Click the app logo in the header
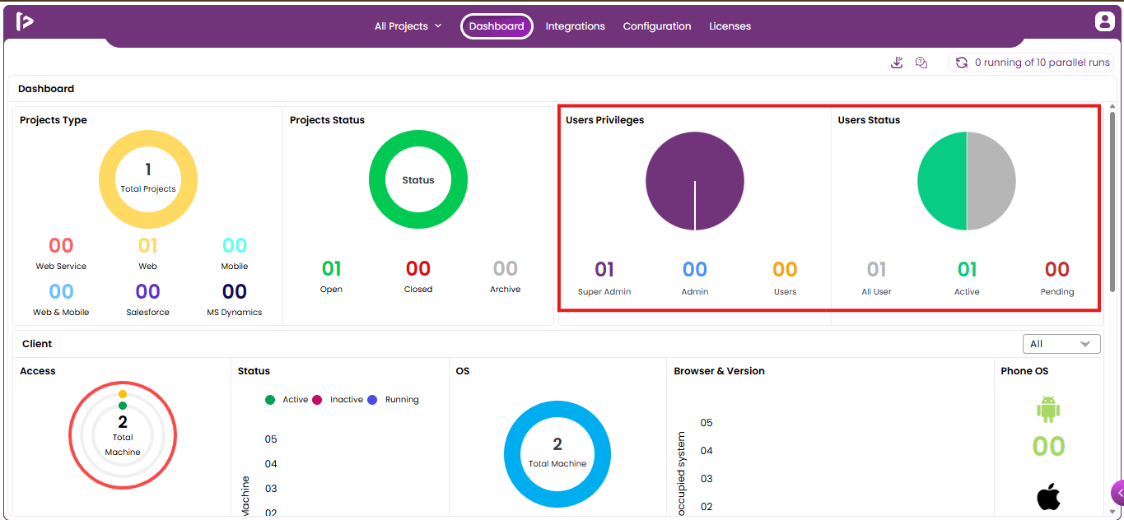Screen dimensions: 1124x520 click(x=25, y=21)
